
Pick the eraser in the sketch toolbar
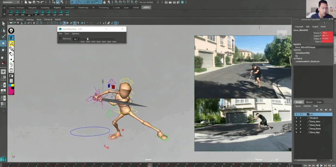[x=11, y=54]
